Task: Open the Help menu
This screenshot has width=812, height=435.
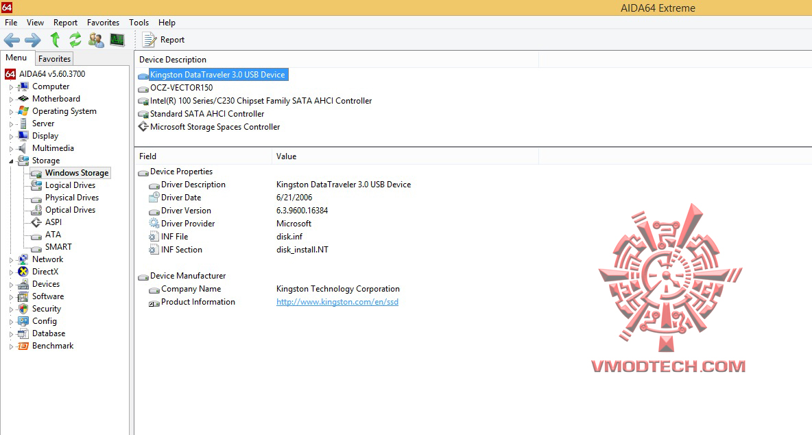Action: point(167,22)
